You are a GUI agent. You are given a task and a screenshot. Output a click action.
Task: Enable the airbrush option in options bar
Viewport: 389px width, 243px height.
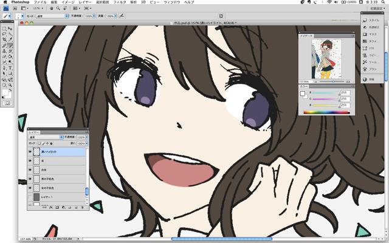(121, 16)
